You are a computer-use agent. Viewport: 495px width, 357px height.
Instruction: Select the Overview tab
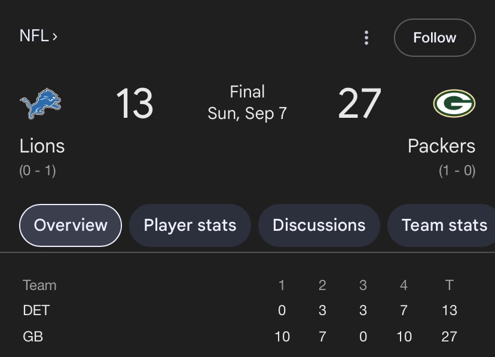(71, 225)
